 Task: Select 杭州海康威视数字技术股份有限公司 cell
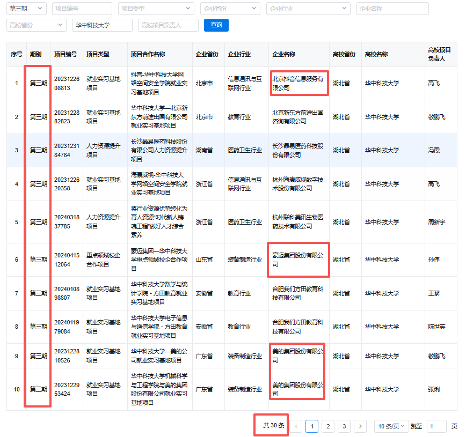pos(299,184)
